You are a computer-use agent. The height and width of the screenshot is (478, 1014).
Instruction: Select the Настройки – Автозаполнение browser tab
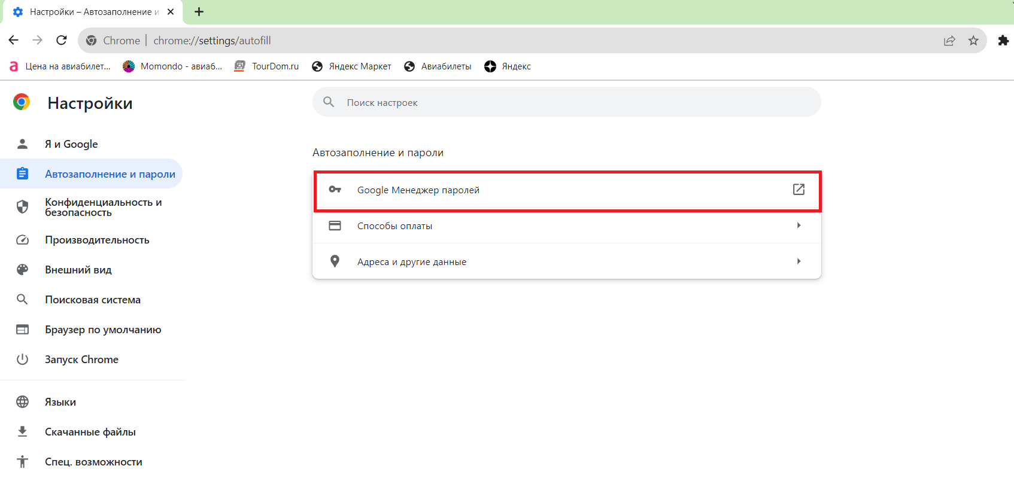point(92,12)
